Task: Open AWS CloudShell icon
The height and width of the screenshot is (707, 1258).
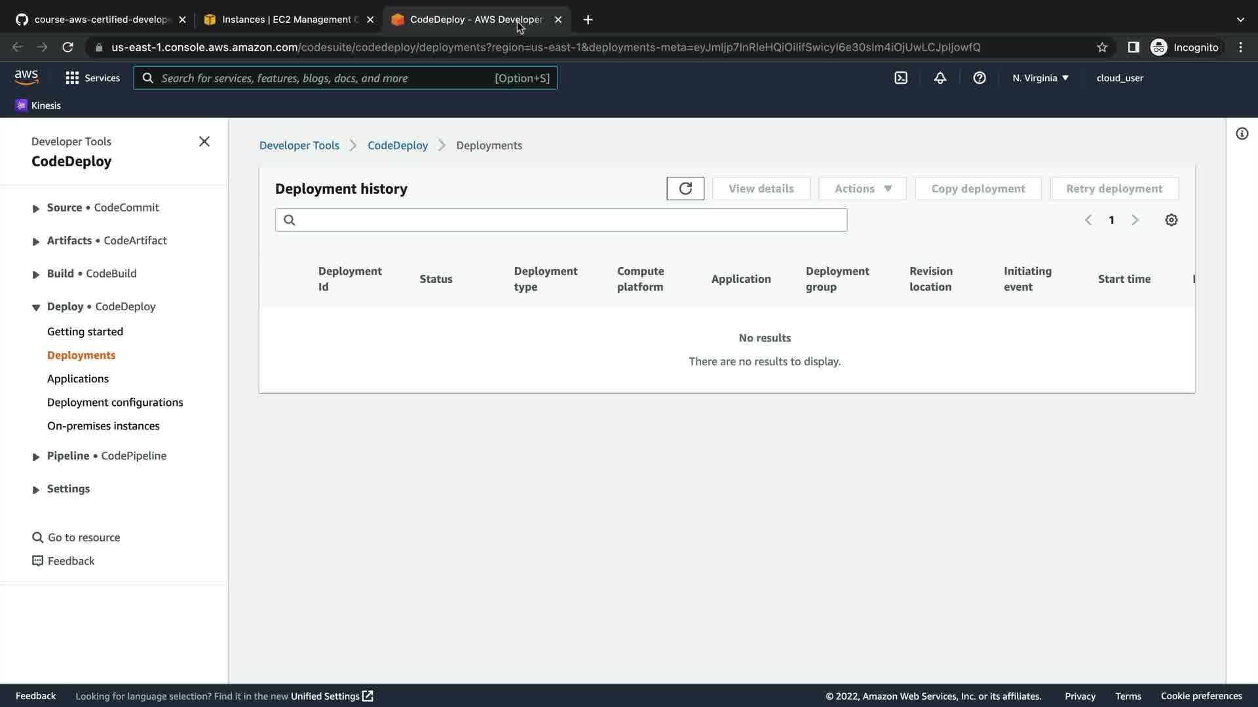Action: (x=901, y=78)
